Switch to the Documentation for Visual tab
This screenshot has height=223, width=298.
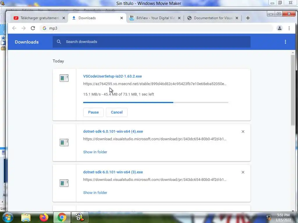[x=212, y=18]
